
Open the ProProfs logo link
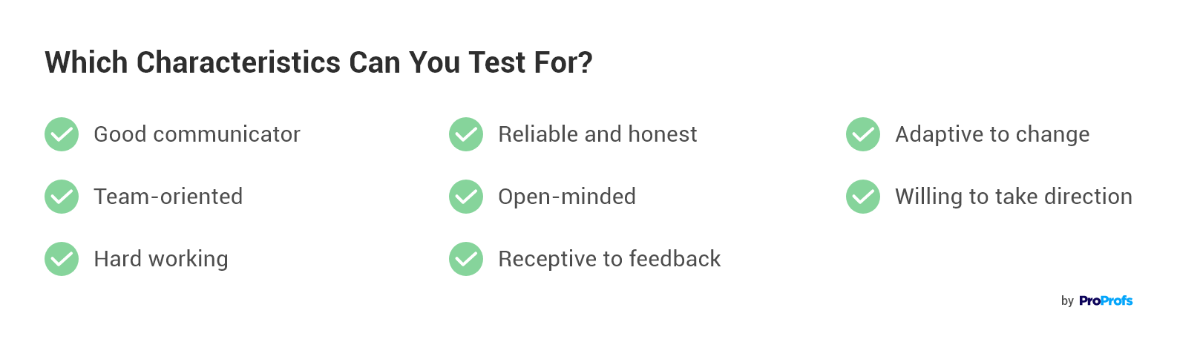[x=1106, y=300]
